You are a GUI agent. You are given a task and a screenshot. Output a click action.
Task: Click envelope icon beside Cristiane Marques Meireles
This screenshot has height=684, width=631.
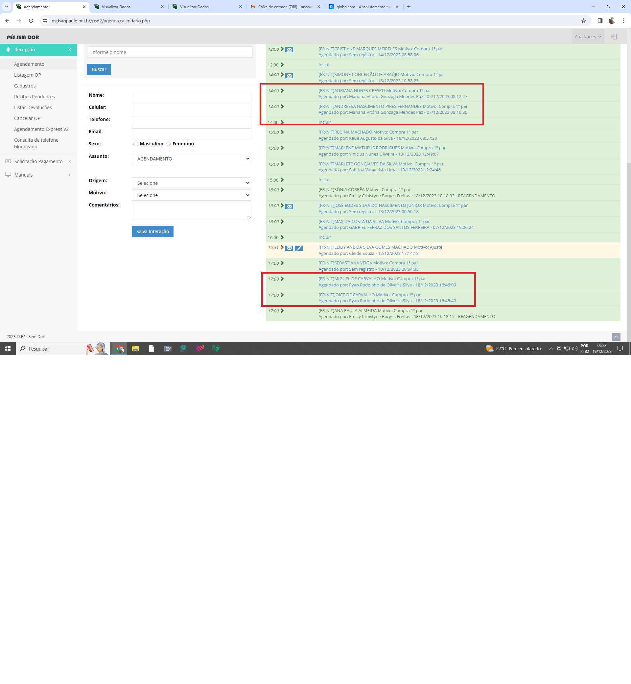click(x=289, y=50)
